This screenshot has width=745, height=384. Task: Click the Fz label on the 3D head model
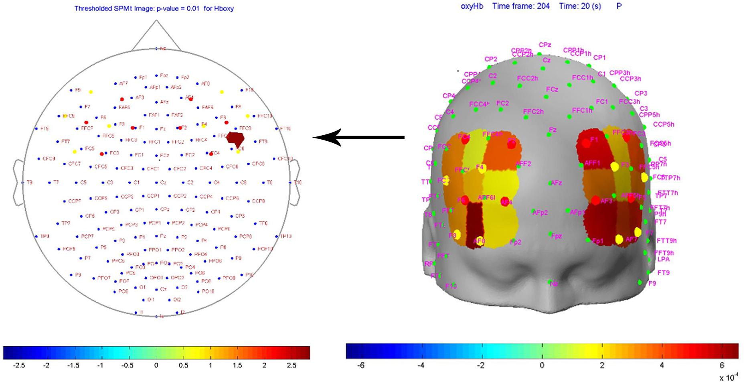pyautogui.click(x=553, y=130)
